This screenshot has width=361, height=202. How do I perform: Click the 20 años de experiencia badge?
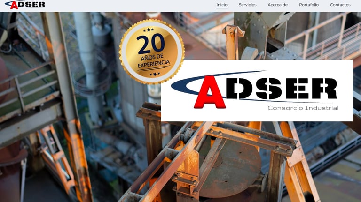pos(152,52)
